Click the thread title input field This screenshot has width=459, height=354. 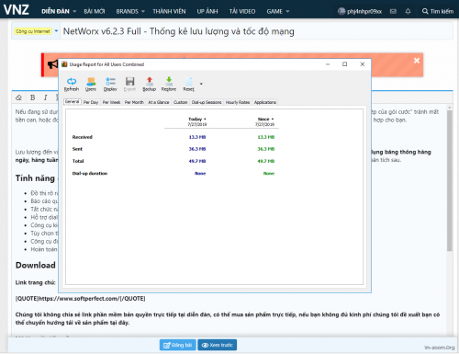point(256,31)
